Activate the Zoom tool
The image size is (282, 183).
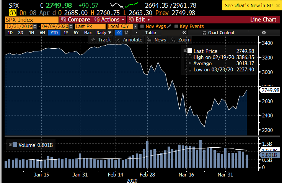(x=180, y=40)
